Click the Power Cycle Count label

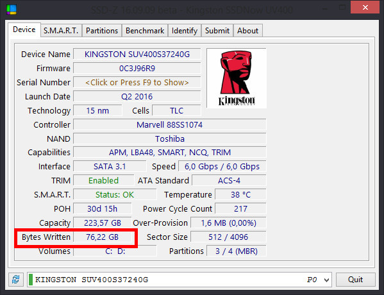[178, 209]
